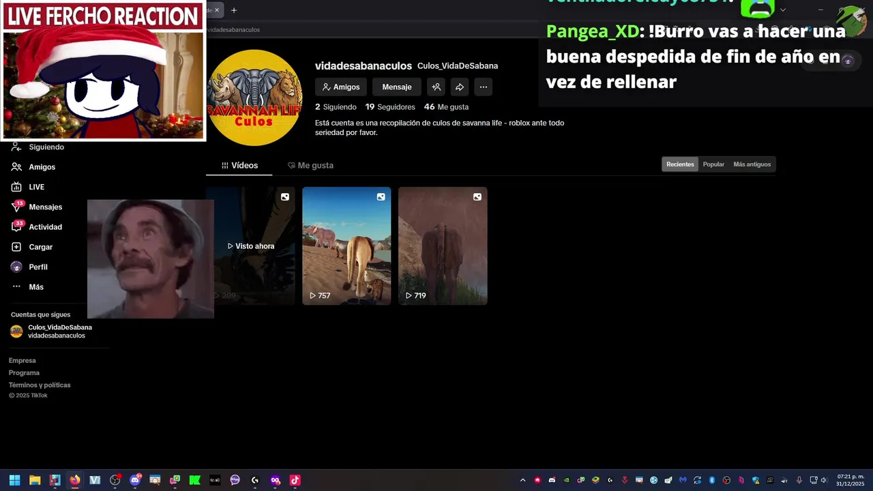The width and height of the screenshot is (873, 491).
Task: Click the 19 Seguidores count
Action: pos(390,107)
